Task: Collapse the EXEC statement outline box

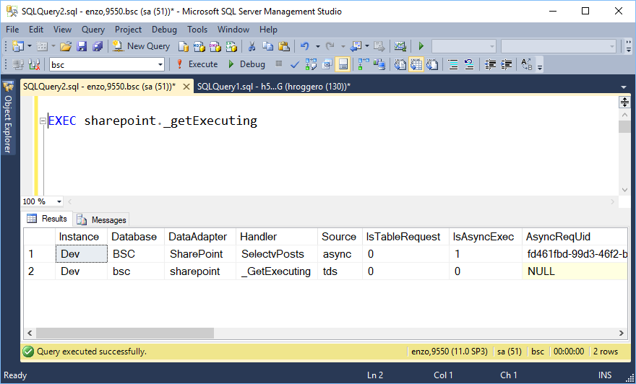Action: pos(43,121)
